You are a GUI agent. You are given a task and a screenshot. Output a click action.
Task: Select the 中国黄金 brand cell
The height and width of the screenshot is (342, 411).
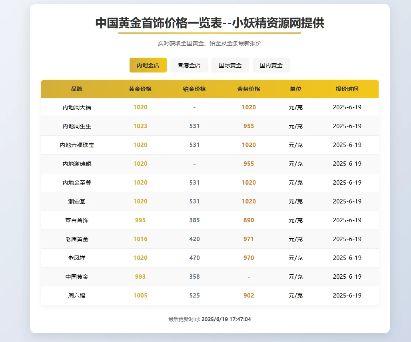click(x=77, y=277)
